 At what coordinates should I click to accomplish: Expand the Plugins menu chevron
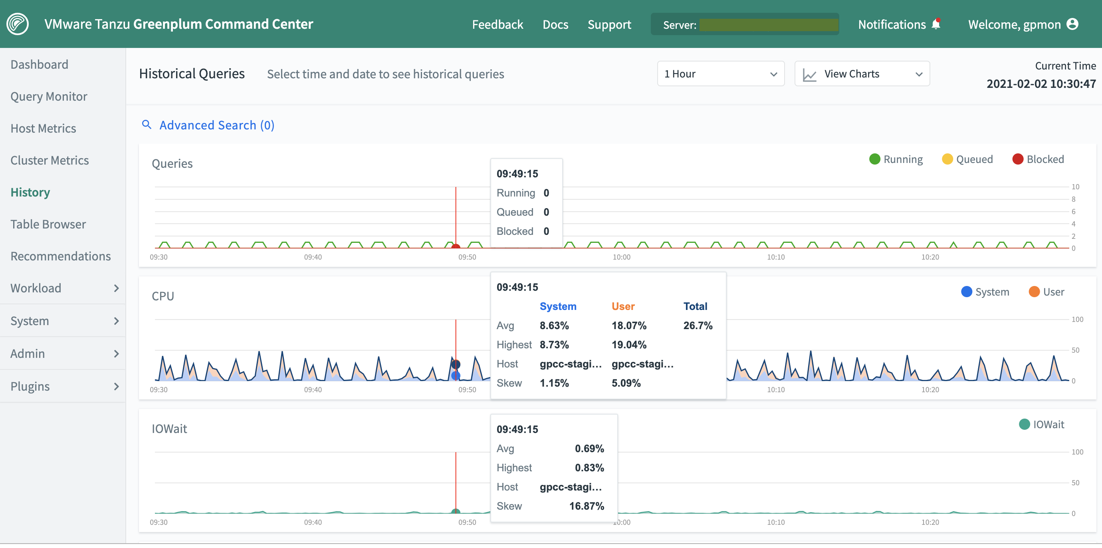tap(116, 387)
